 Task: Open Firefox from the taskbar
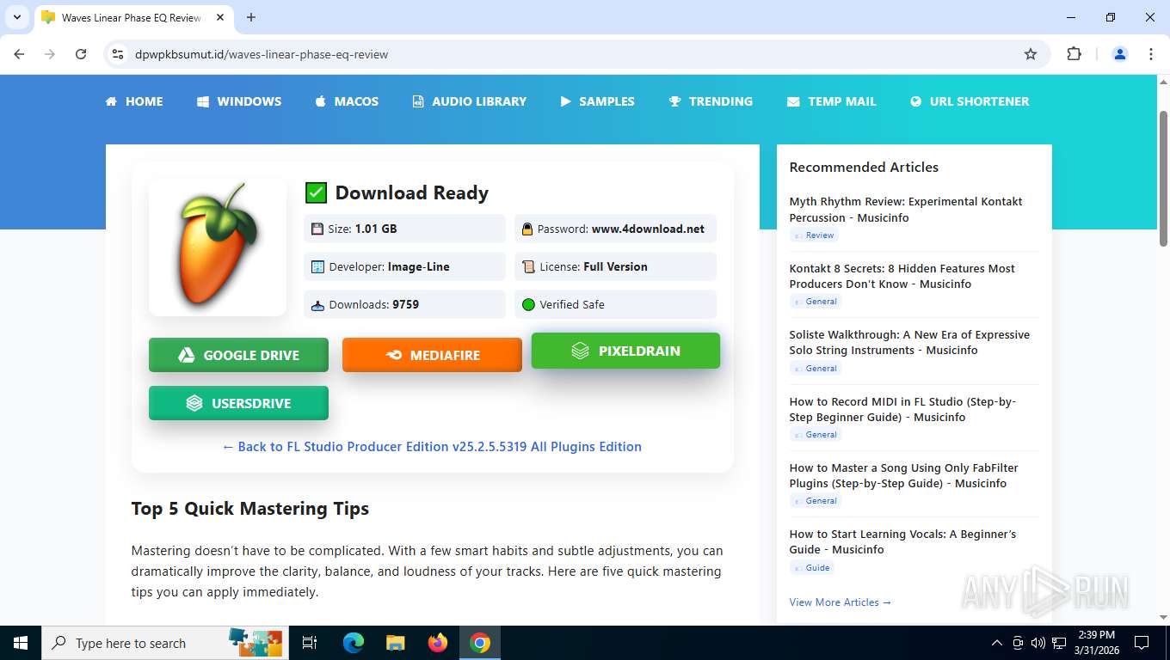coord(438,643)
